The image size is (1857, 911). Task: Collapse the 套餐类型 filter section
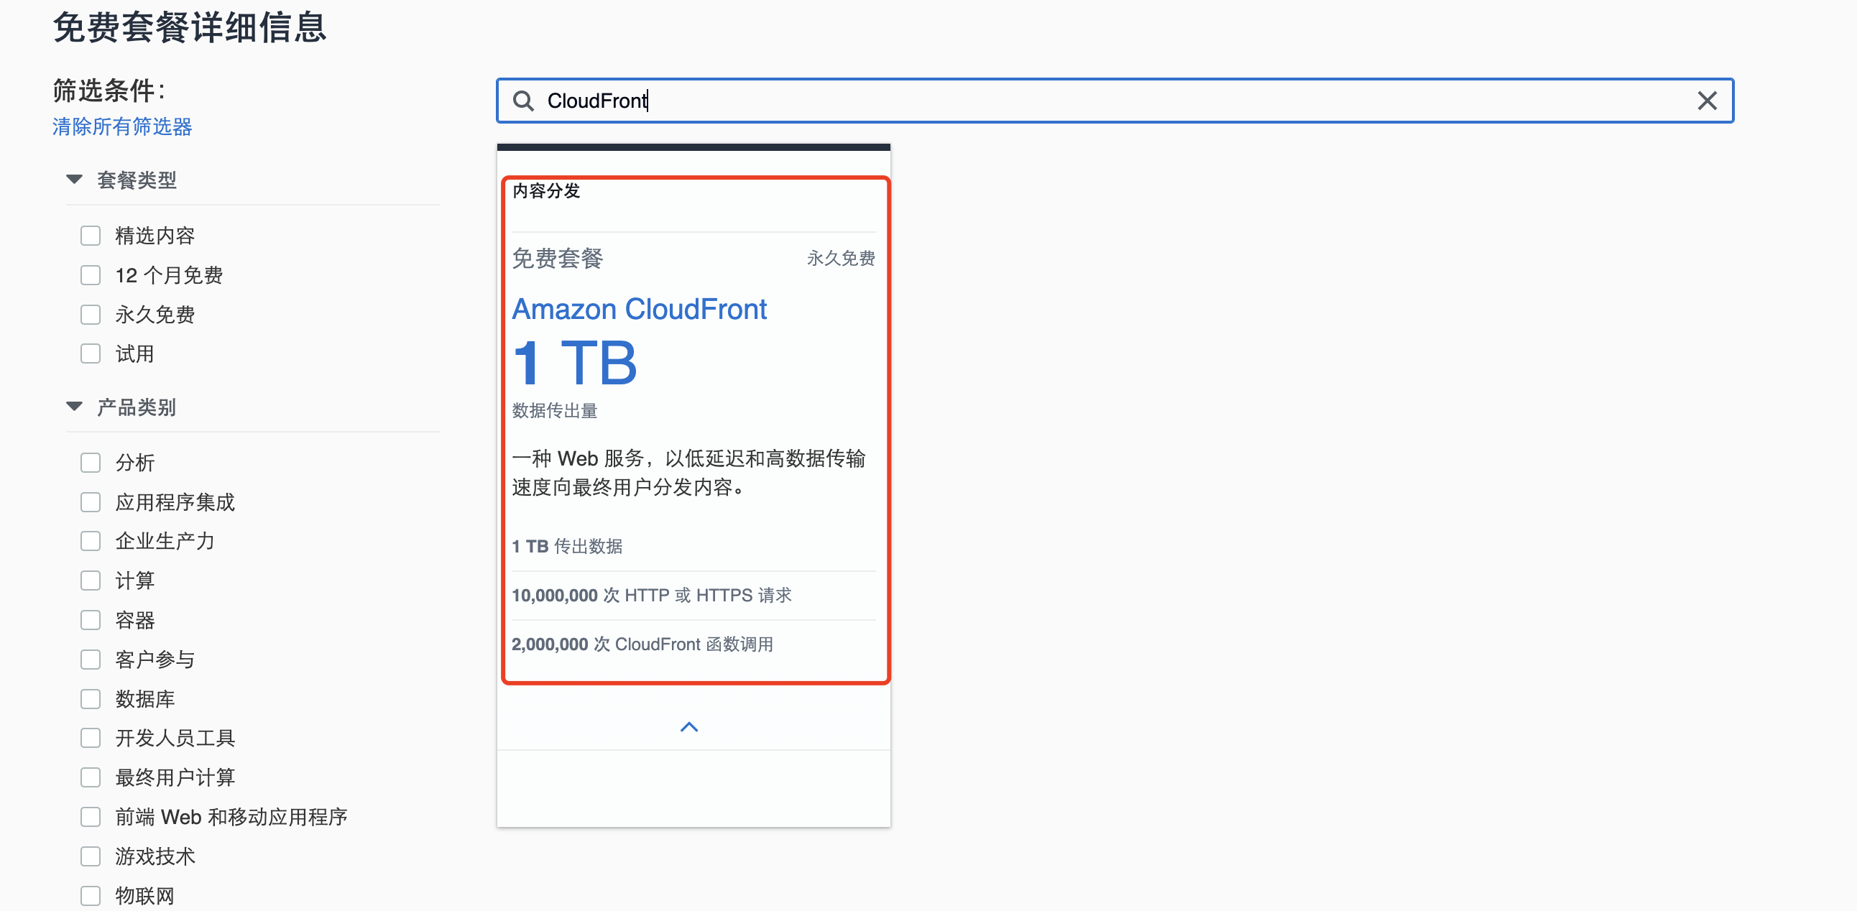click(74, 180)
